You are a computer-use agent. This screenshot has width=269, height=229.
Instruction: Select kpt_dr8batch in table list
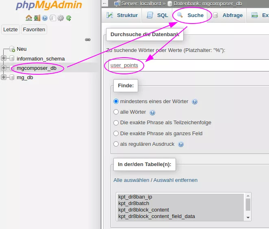click(x=180, y=203)
